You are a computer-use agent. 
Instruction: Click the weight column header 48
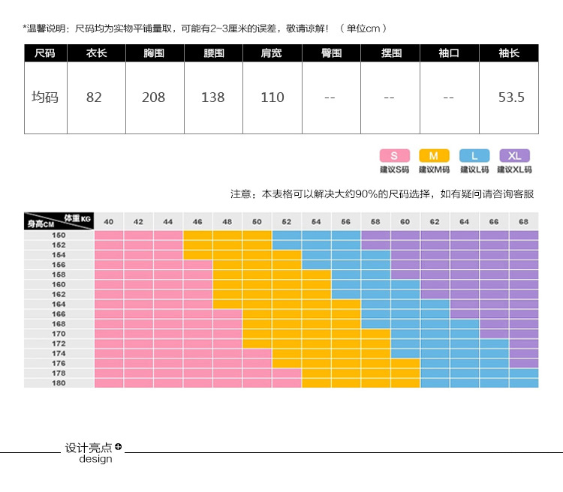(x=227, y=222)
